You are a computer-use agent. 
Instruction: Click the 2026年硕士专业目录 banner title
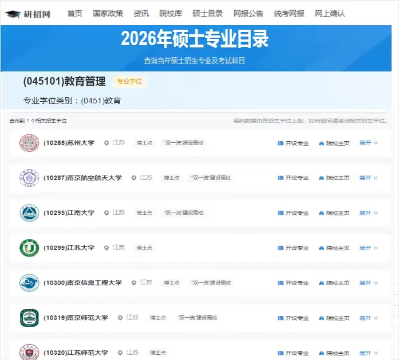point(195,39)
